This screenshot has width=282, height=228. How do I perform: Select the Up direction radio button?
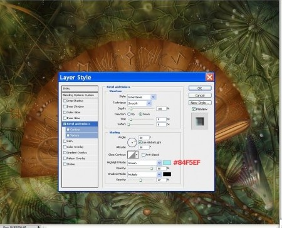[x=129, y=114]
